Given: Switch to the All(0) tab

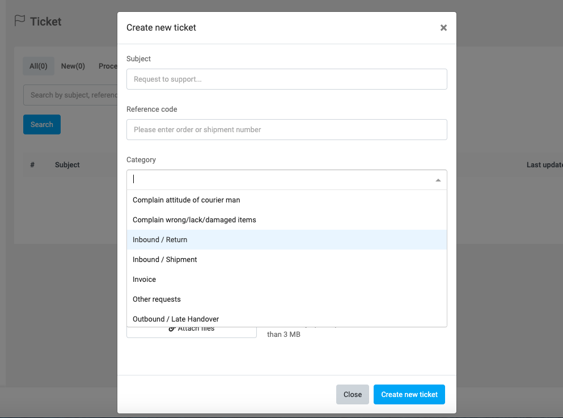Looking at the screenshot, I should tap(39, 66).
